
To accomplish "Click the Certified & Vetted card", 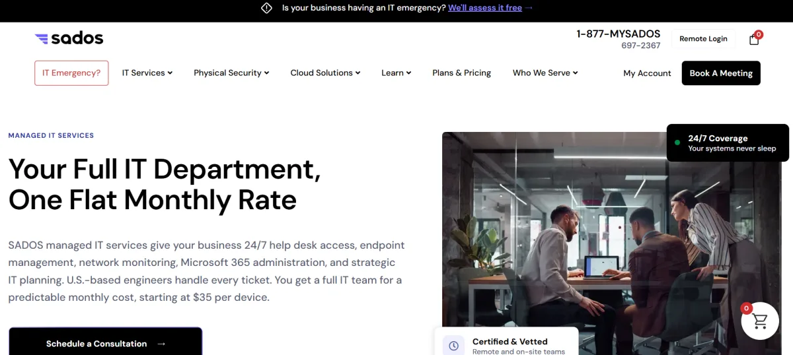I will pyautogui.click(x=506, y=342).
